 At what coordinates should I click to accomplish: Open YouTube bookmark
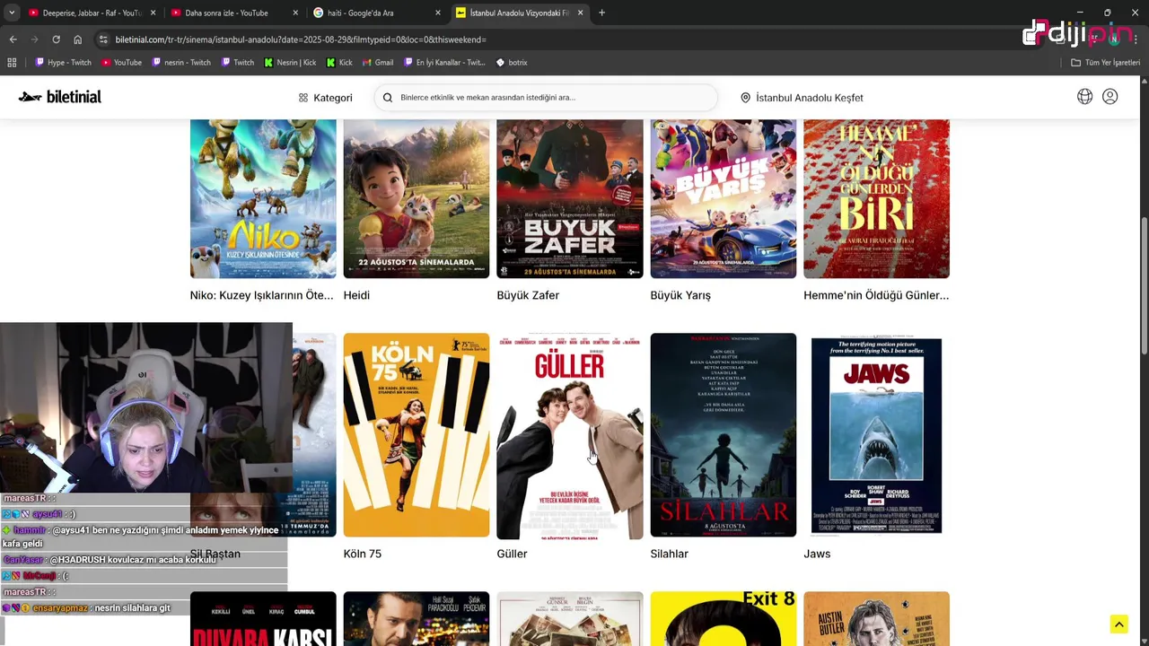[122, 63]
